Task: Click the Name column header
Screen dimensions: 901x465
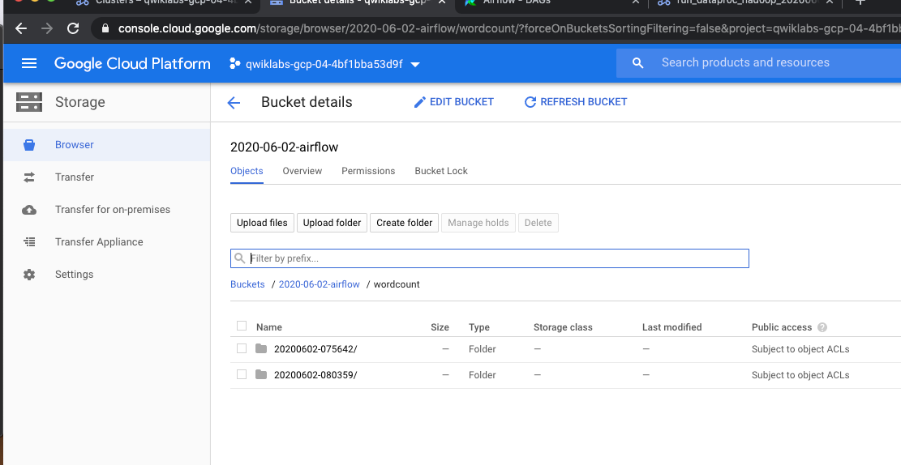Action: (x=269, y=327)
